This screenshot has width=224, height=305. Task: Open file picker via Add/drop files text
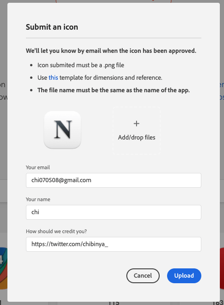(137, 138)
